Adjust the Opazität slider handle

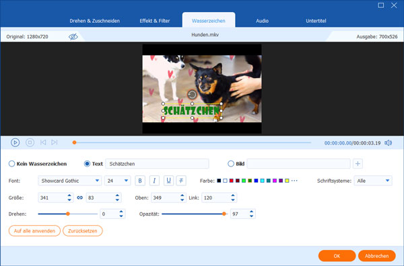point(224,214)
